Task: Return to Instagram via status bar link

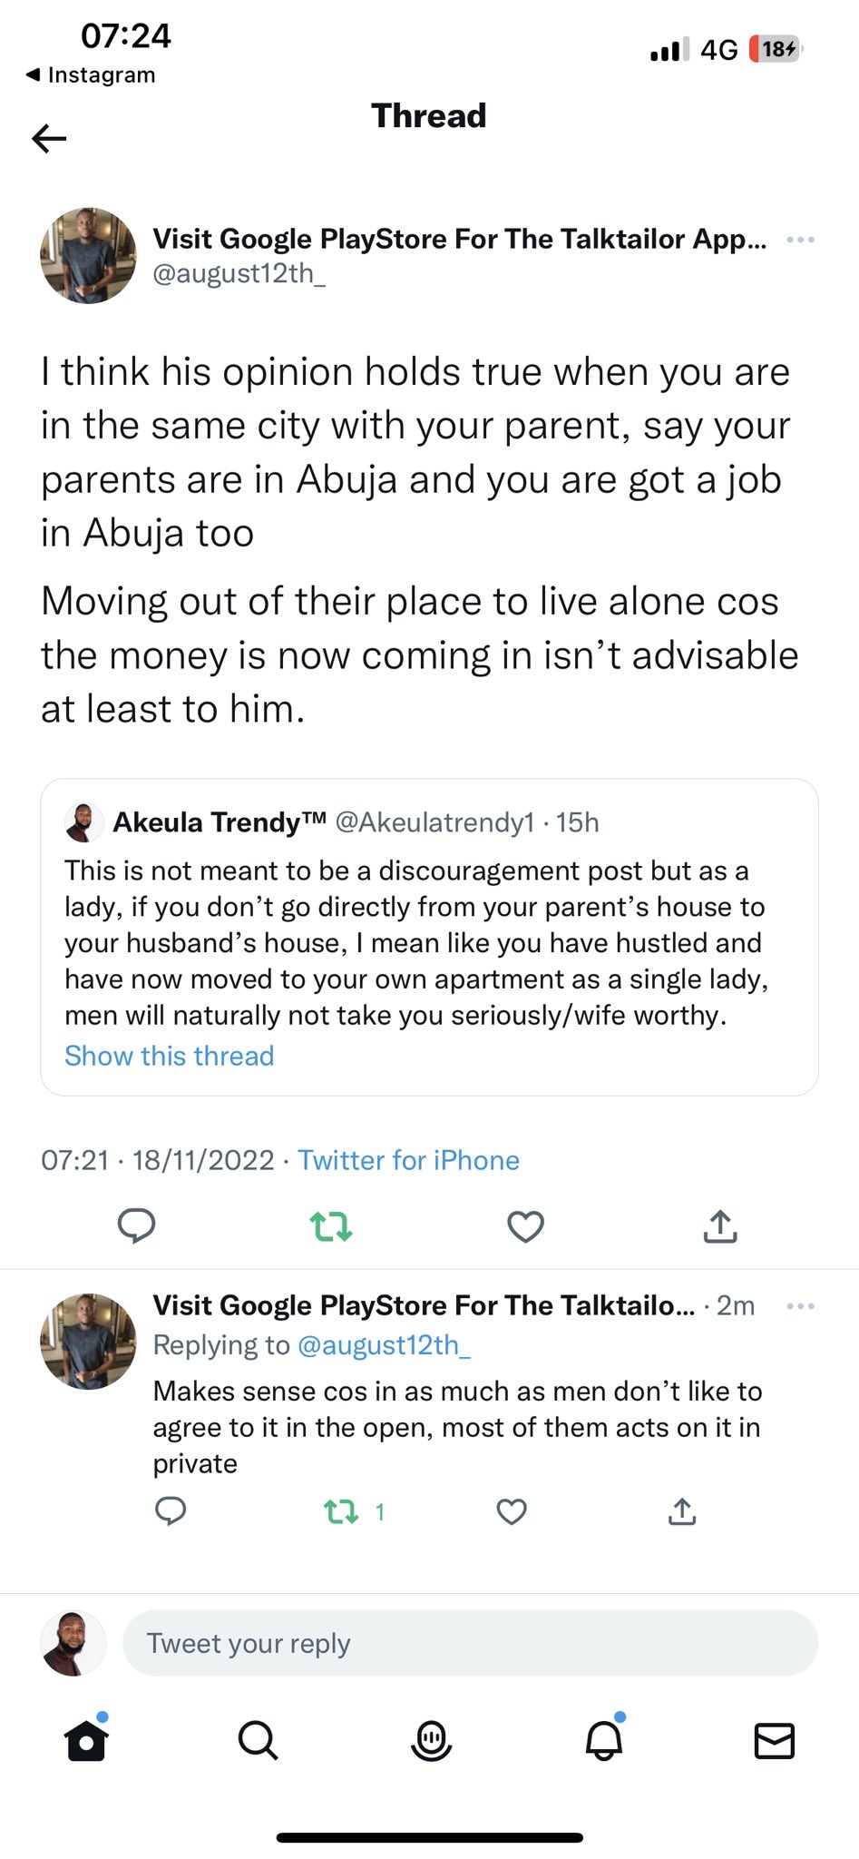Action: click(91, 74)
